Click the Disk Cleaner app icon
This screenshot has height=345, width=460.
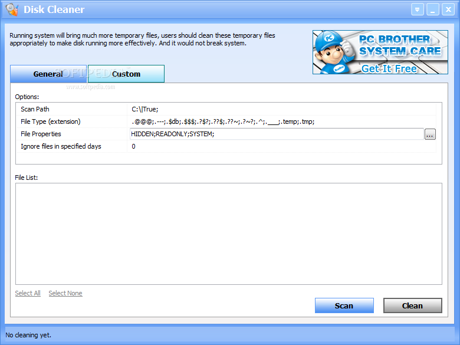12,9
